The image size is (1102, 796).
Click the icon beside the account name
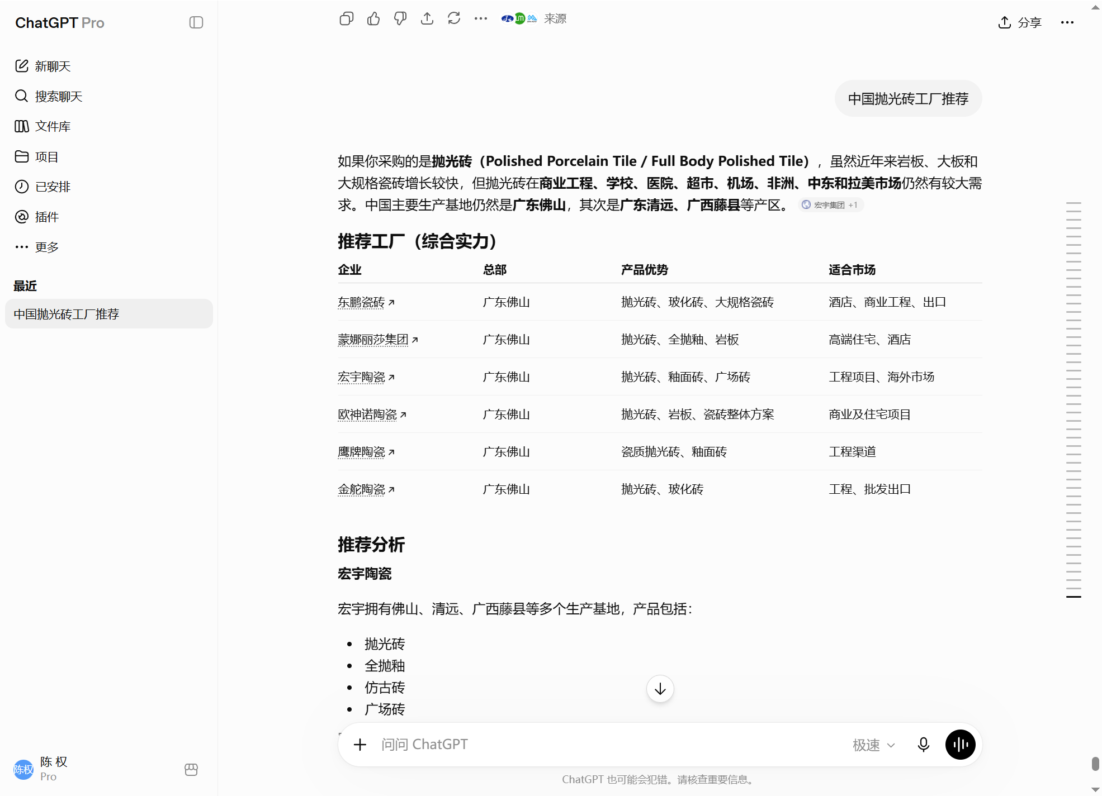pyautogui.click(x=191, y=769)
